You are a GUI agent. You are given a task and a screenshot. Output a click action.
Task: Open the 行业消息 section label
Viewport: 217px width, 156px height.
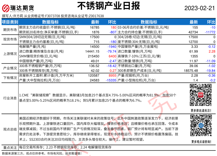9,98
